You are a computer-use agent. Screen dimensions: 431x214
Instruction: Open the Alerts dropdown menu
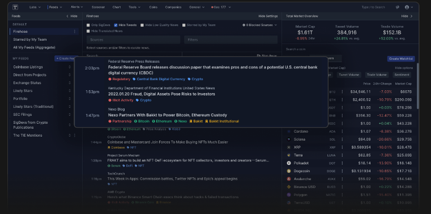[77, 7]
